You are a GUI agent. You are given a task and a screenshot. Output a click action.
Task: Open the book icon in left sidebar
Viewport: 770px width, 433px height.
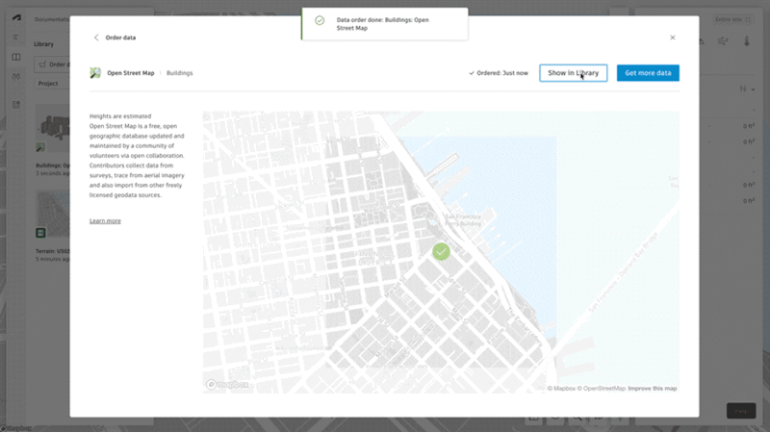[x=15, y=58]
